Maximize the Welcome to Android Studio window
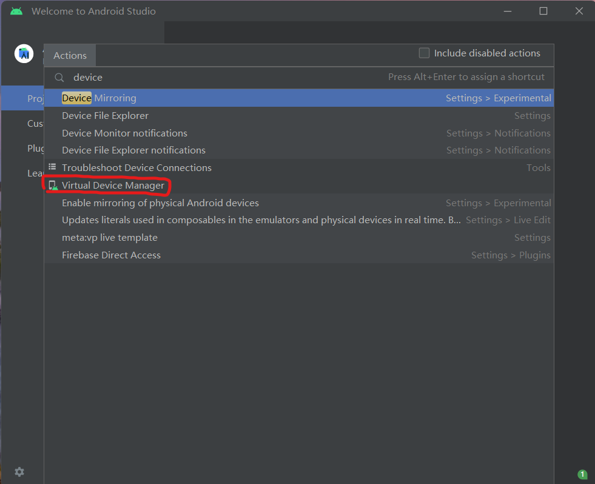Screen dimensions: 595x484 click(543, 11)
